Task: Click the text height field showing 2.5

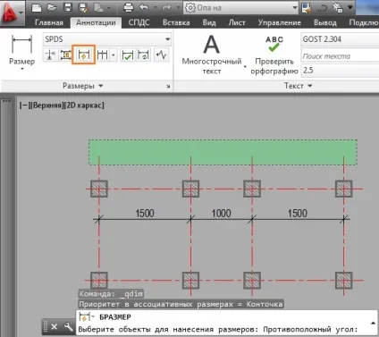Action: pyautogui.click(x=340, y=71)
